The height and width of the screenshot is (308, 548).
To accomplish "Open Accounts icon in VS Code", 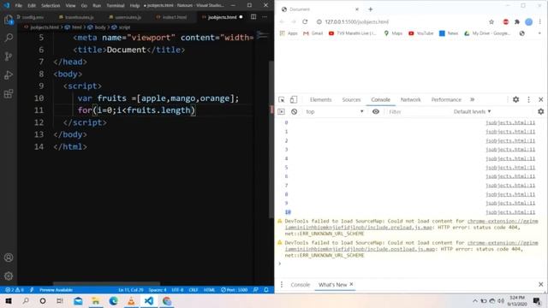I will tap(9, 258).
